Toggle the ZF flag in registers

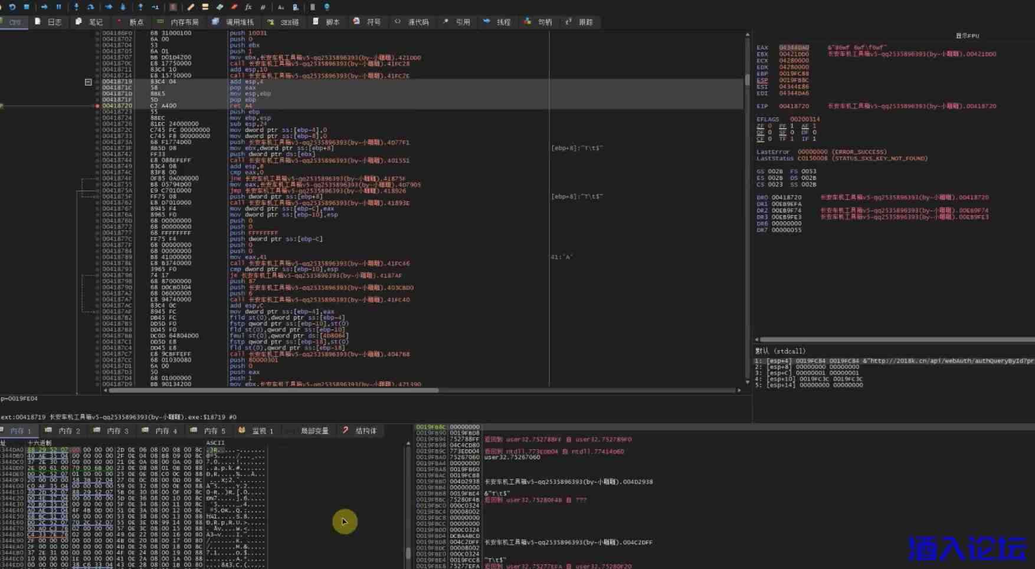[x=770, y=126]
